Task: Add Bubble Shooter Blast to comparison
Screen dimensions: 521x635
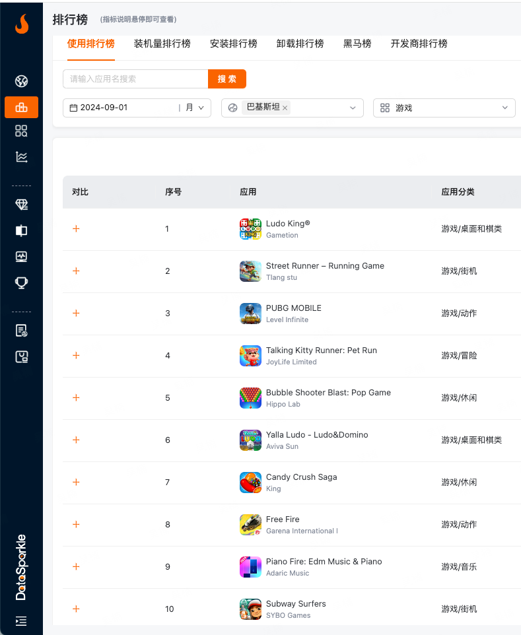Action: point(76,397)
